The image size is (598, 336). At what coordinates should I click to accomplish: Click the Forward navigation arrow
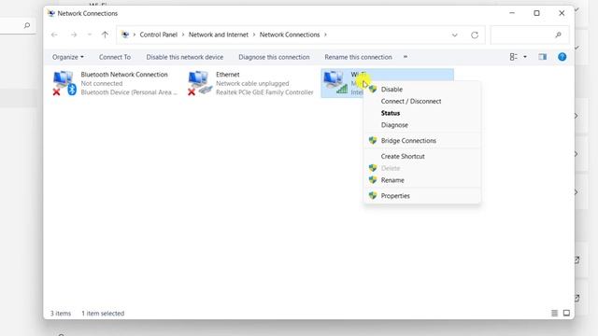click(x=74, y=35)
